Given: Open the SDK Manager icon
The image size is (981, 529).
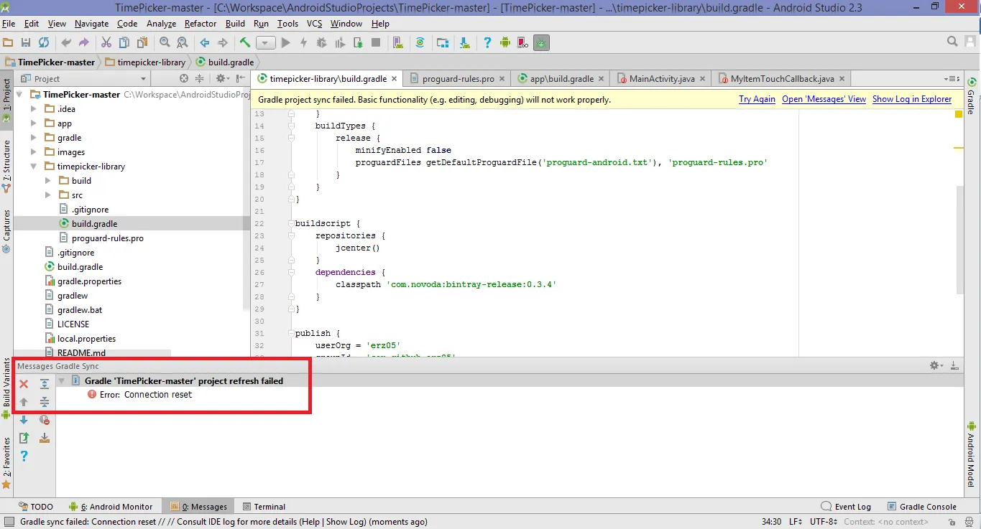Looking at the screenshot, I should click(464, 43).
